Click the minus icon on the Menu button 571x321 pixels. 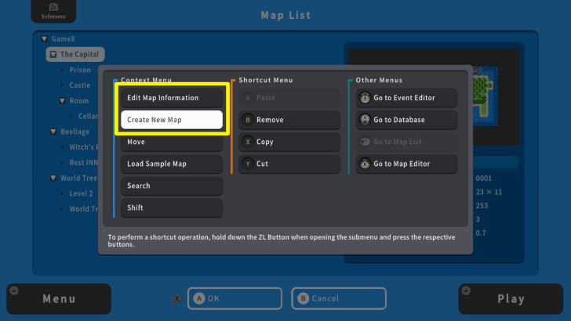point(14,290)
